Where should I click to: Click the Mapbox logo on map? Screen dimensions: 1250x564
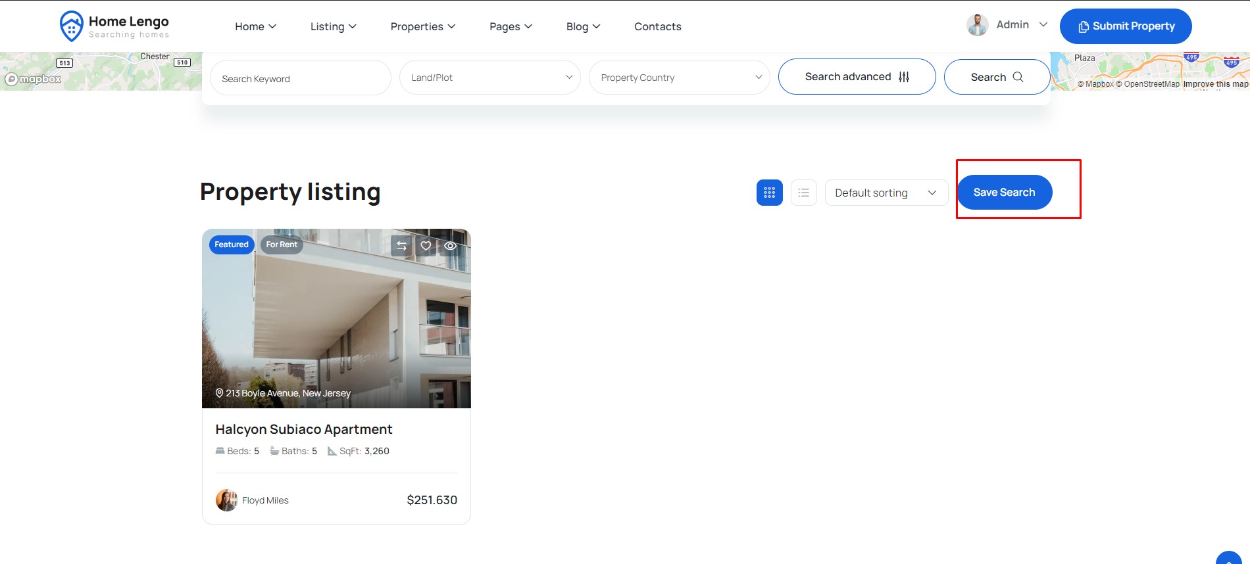tap(33, 80)
